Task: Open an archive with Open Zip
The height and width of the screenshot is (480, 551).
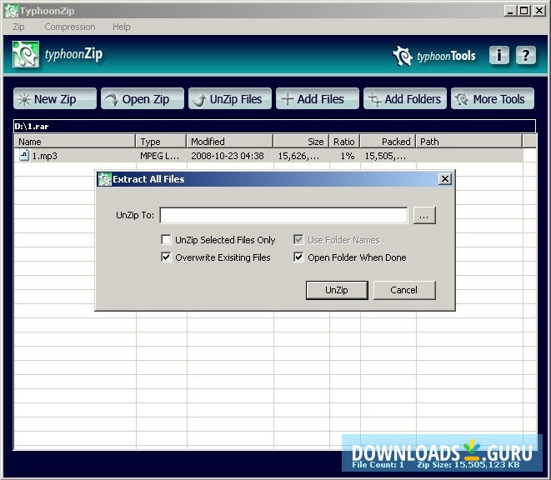Action: [143, 98]
